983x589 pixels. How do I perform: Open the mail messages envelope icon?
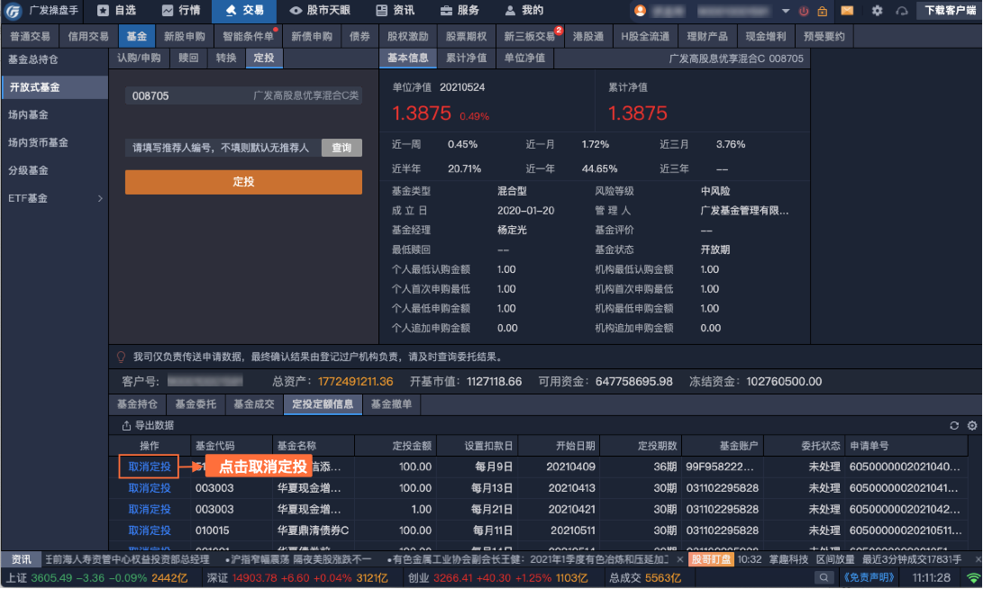(847, 11)
